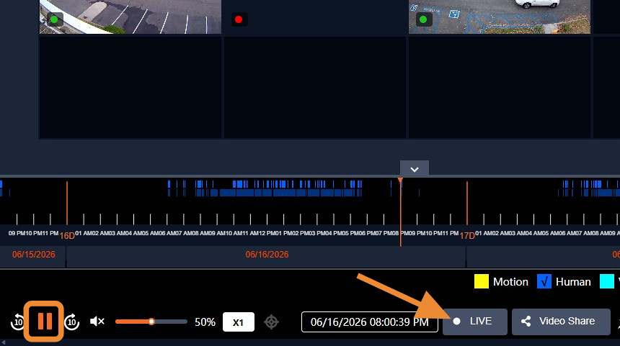
Task: Click green status indicator on left camera
Action: [x=54, y=19]
